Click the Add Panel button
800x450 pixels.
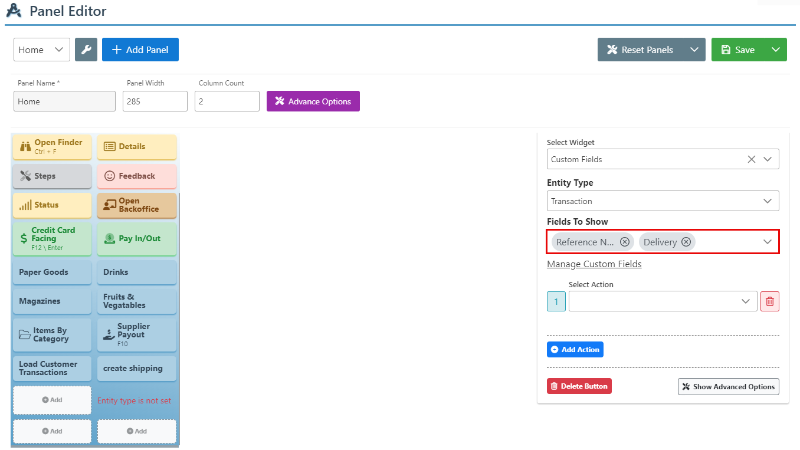[x=140, y=50]
